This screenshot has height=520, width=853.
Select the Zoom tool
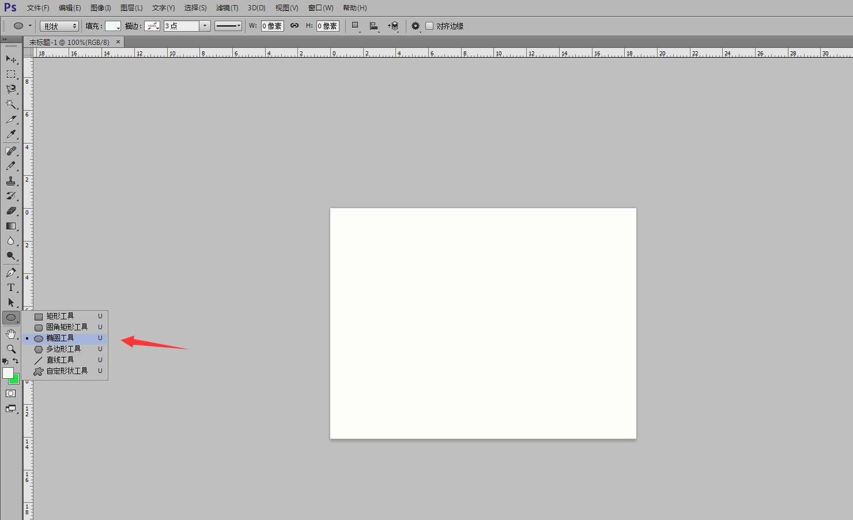point(11,349)
